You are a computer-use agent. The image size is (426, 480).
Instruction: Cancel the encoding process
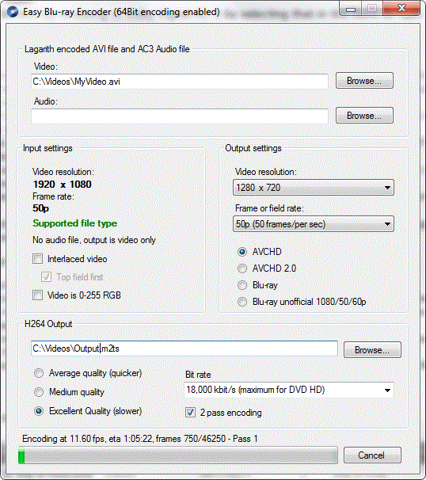click(372, 455)
